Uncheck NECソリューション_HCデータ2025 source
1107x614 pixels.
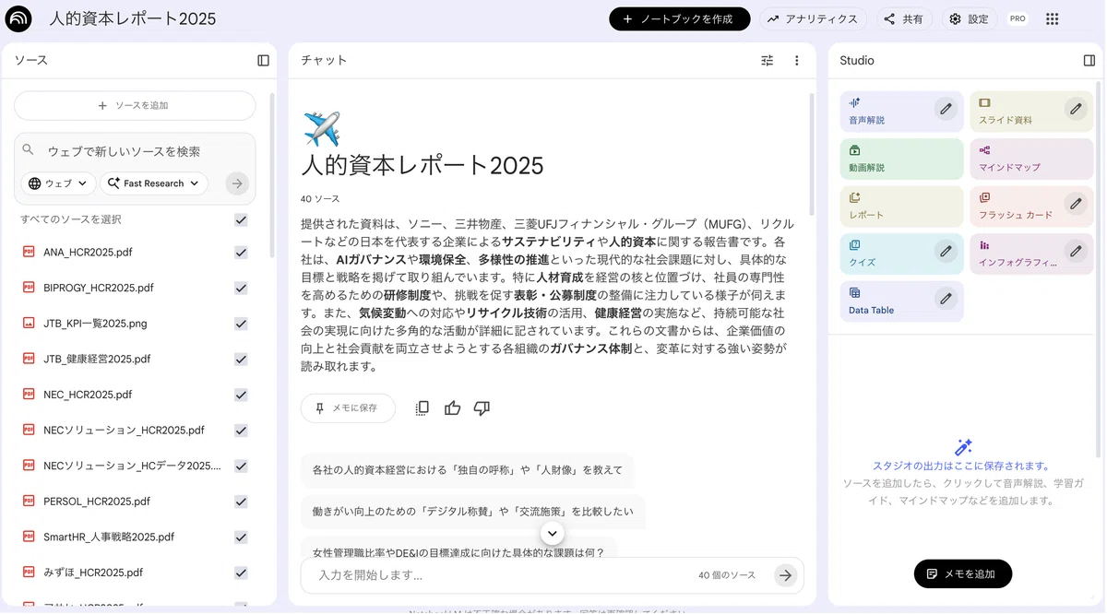[x=241, y=466]
